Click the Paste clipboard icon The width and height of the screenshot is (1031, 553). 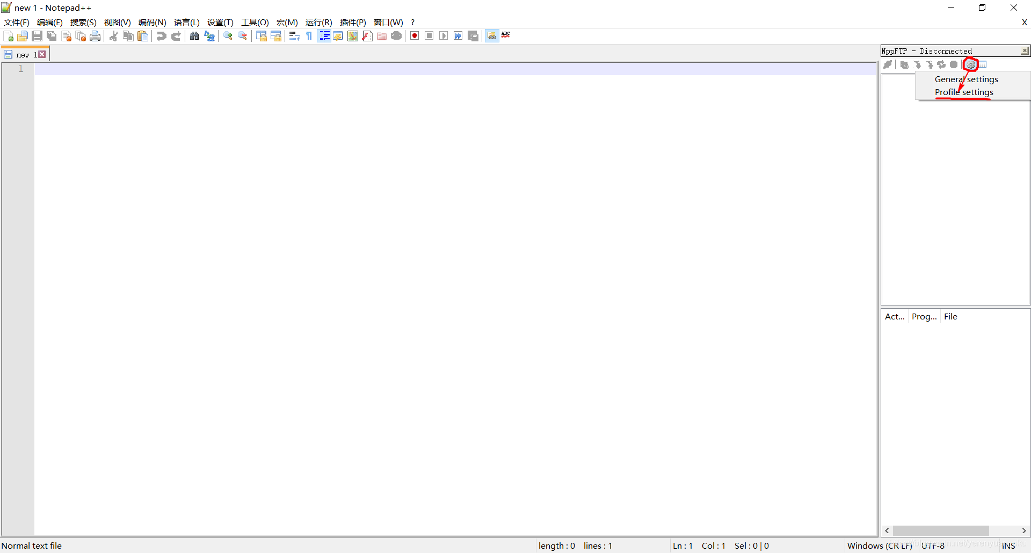coord(143,36)
